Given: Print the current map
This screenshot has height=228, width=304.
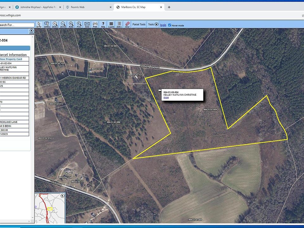Looking at the screenshot, I should tap(95, 24).
